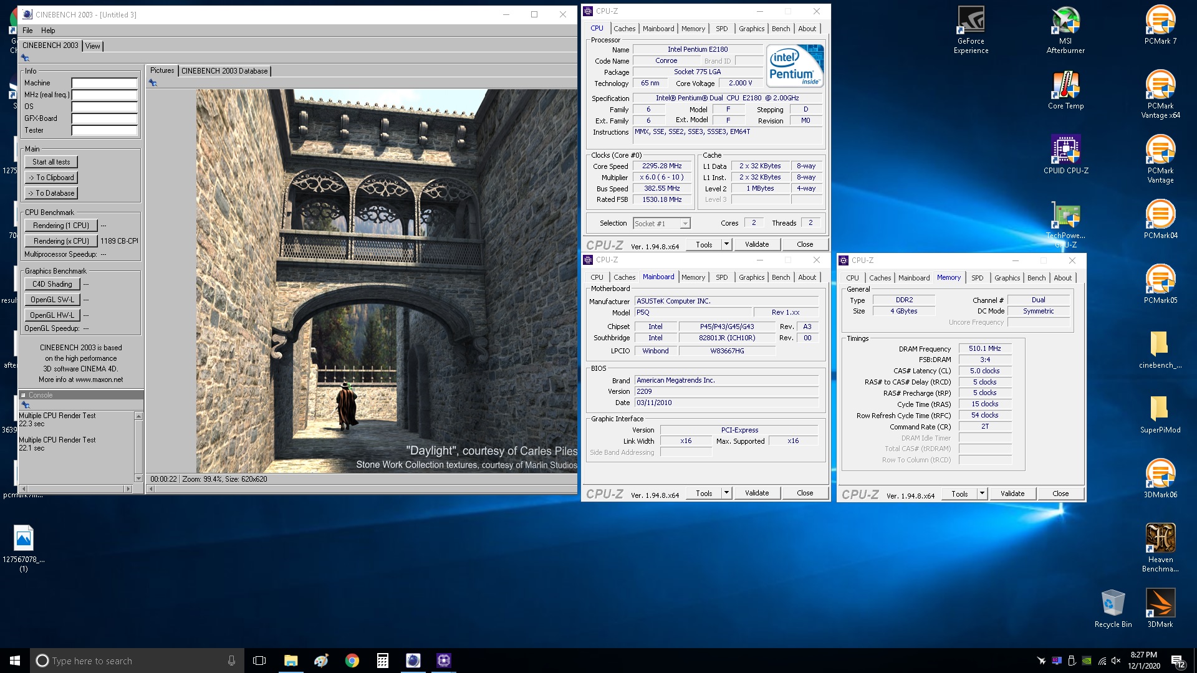Open cinebench folder on desktop

point(1160,349)
